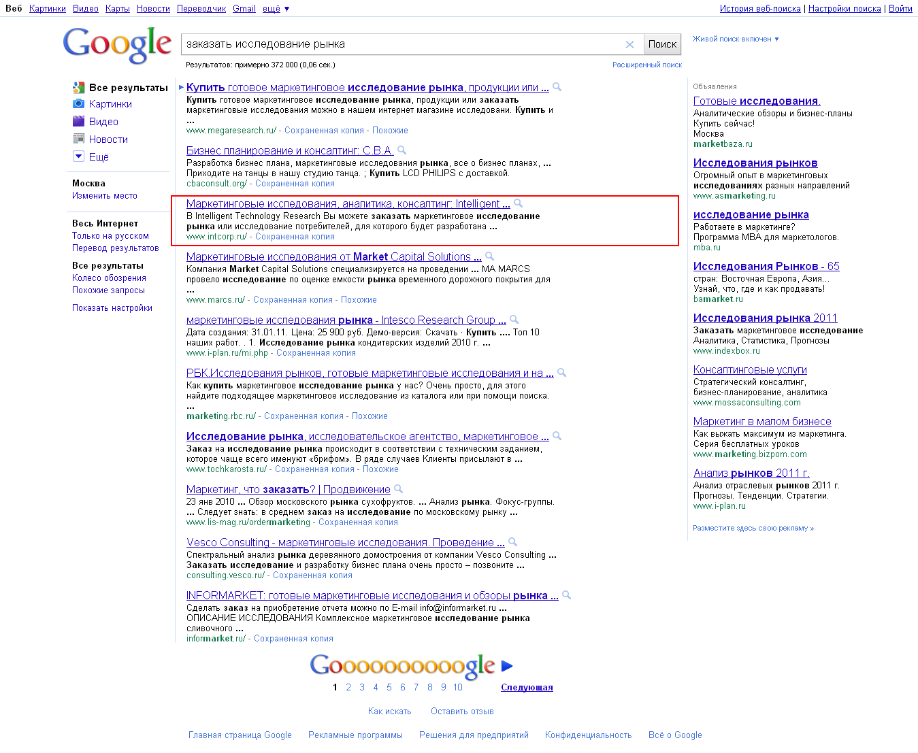
Task: Clear the search box with the X icon
Action: (x=629, y=44)
